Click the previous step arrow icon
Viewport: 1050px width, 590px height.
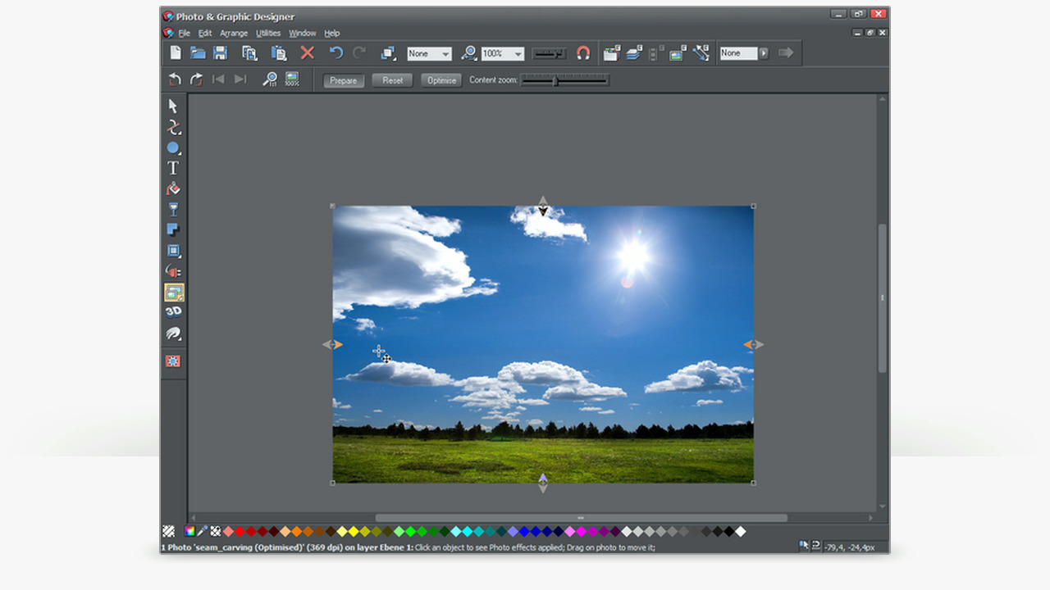click(218, 79)
